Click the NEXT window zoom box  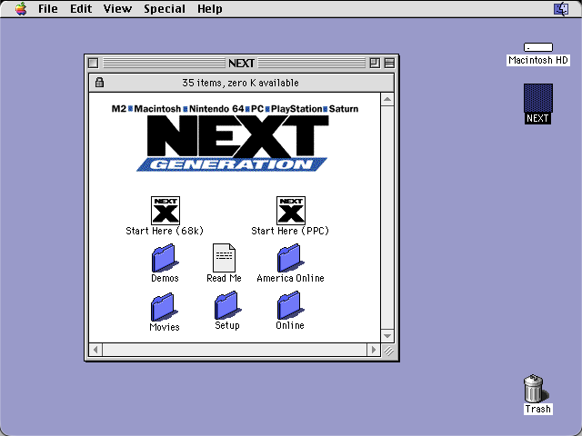375,63
